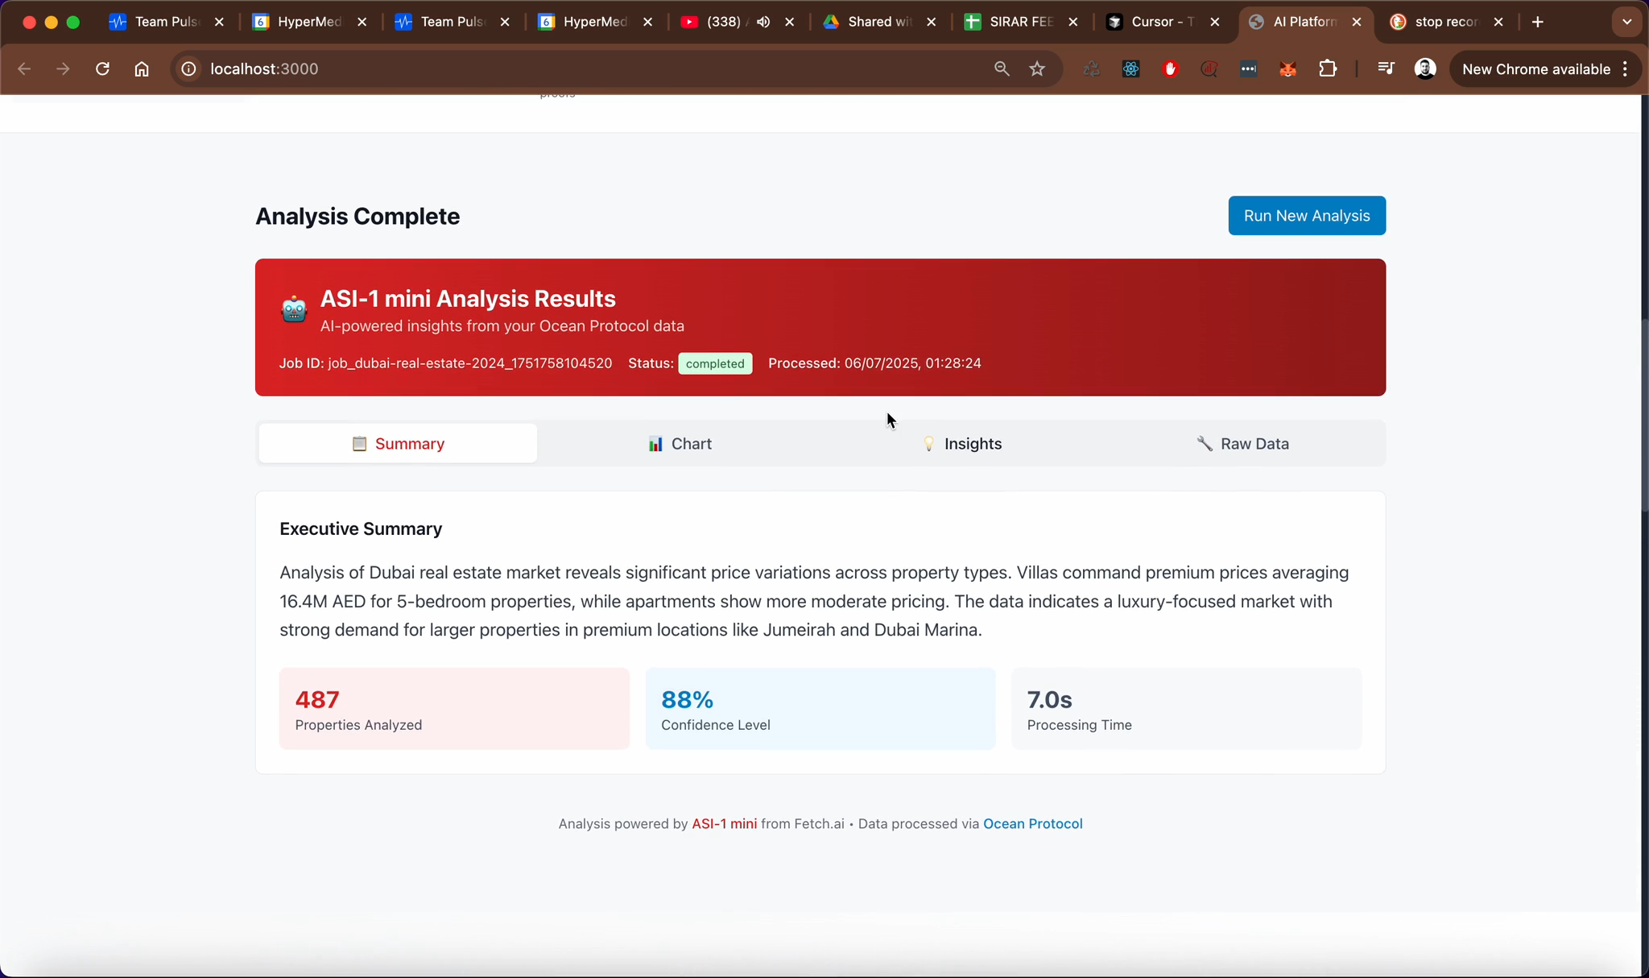Expand the tab search dropdown arrow
This screenshot has width=1649, height=978.
(1626, 22)
